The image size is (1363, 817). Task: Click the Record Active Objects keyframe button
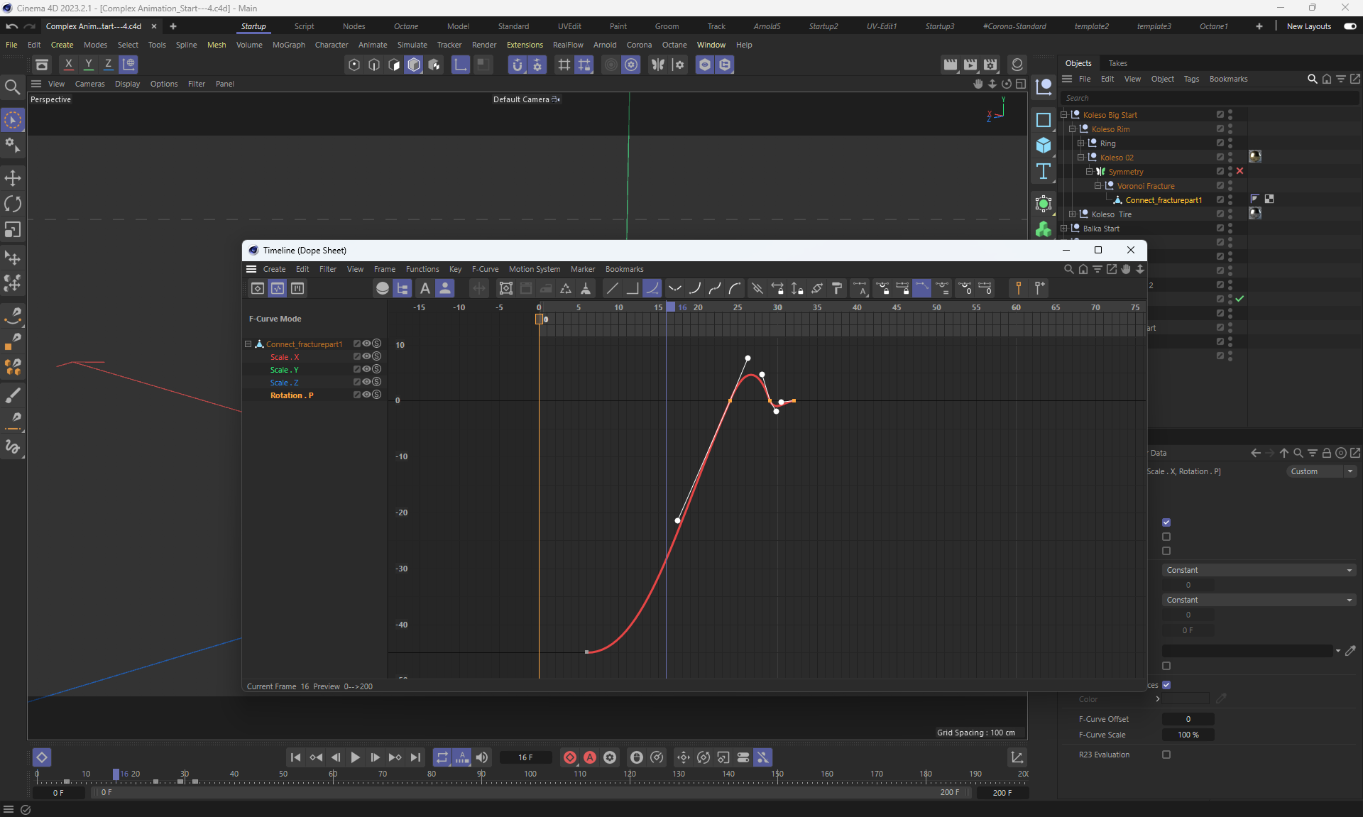point(569,757)
